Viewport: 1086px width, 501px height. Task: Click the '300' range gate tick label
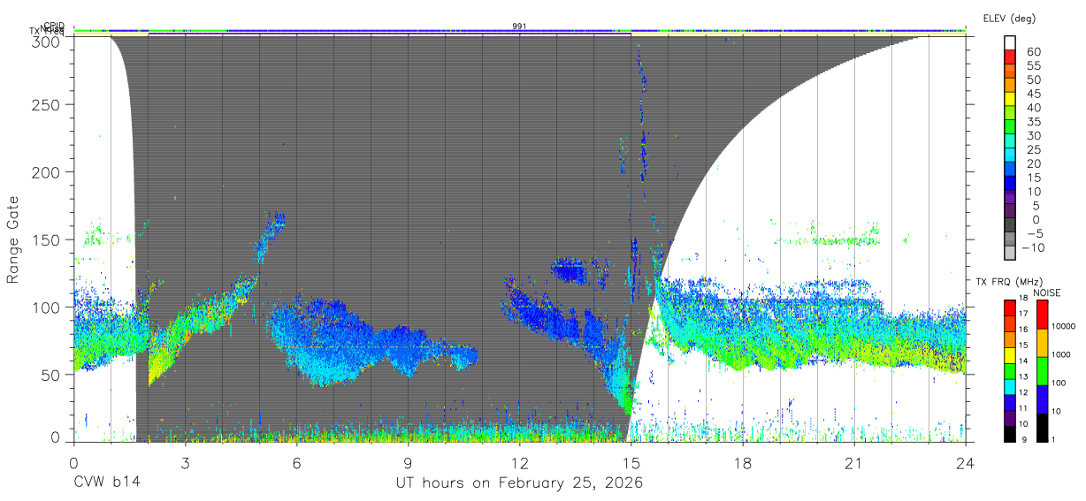[44, 41]
